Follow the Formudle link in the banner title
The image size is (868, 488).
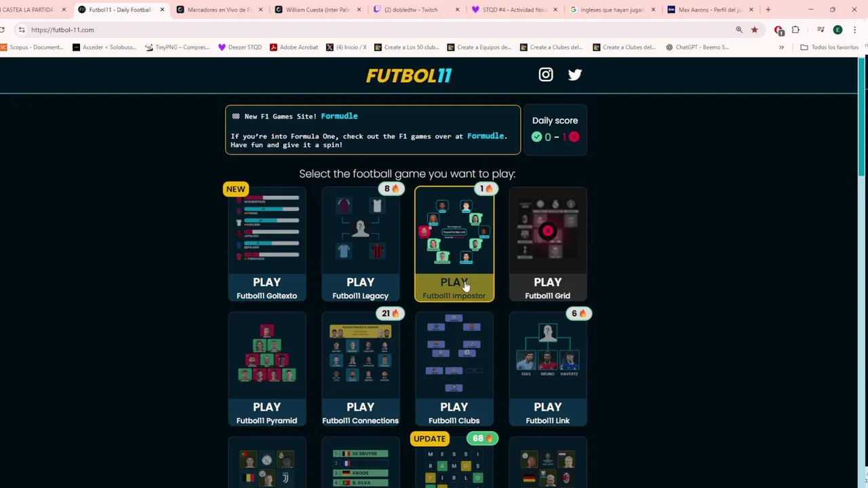click(339, 116)
